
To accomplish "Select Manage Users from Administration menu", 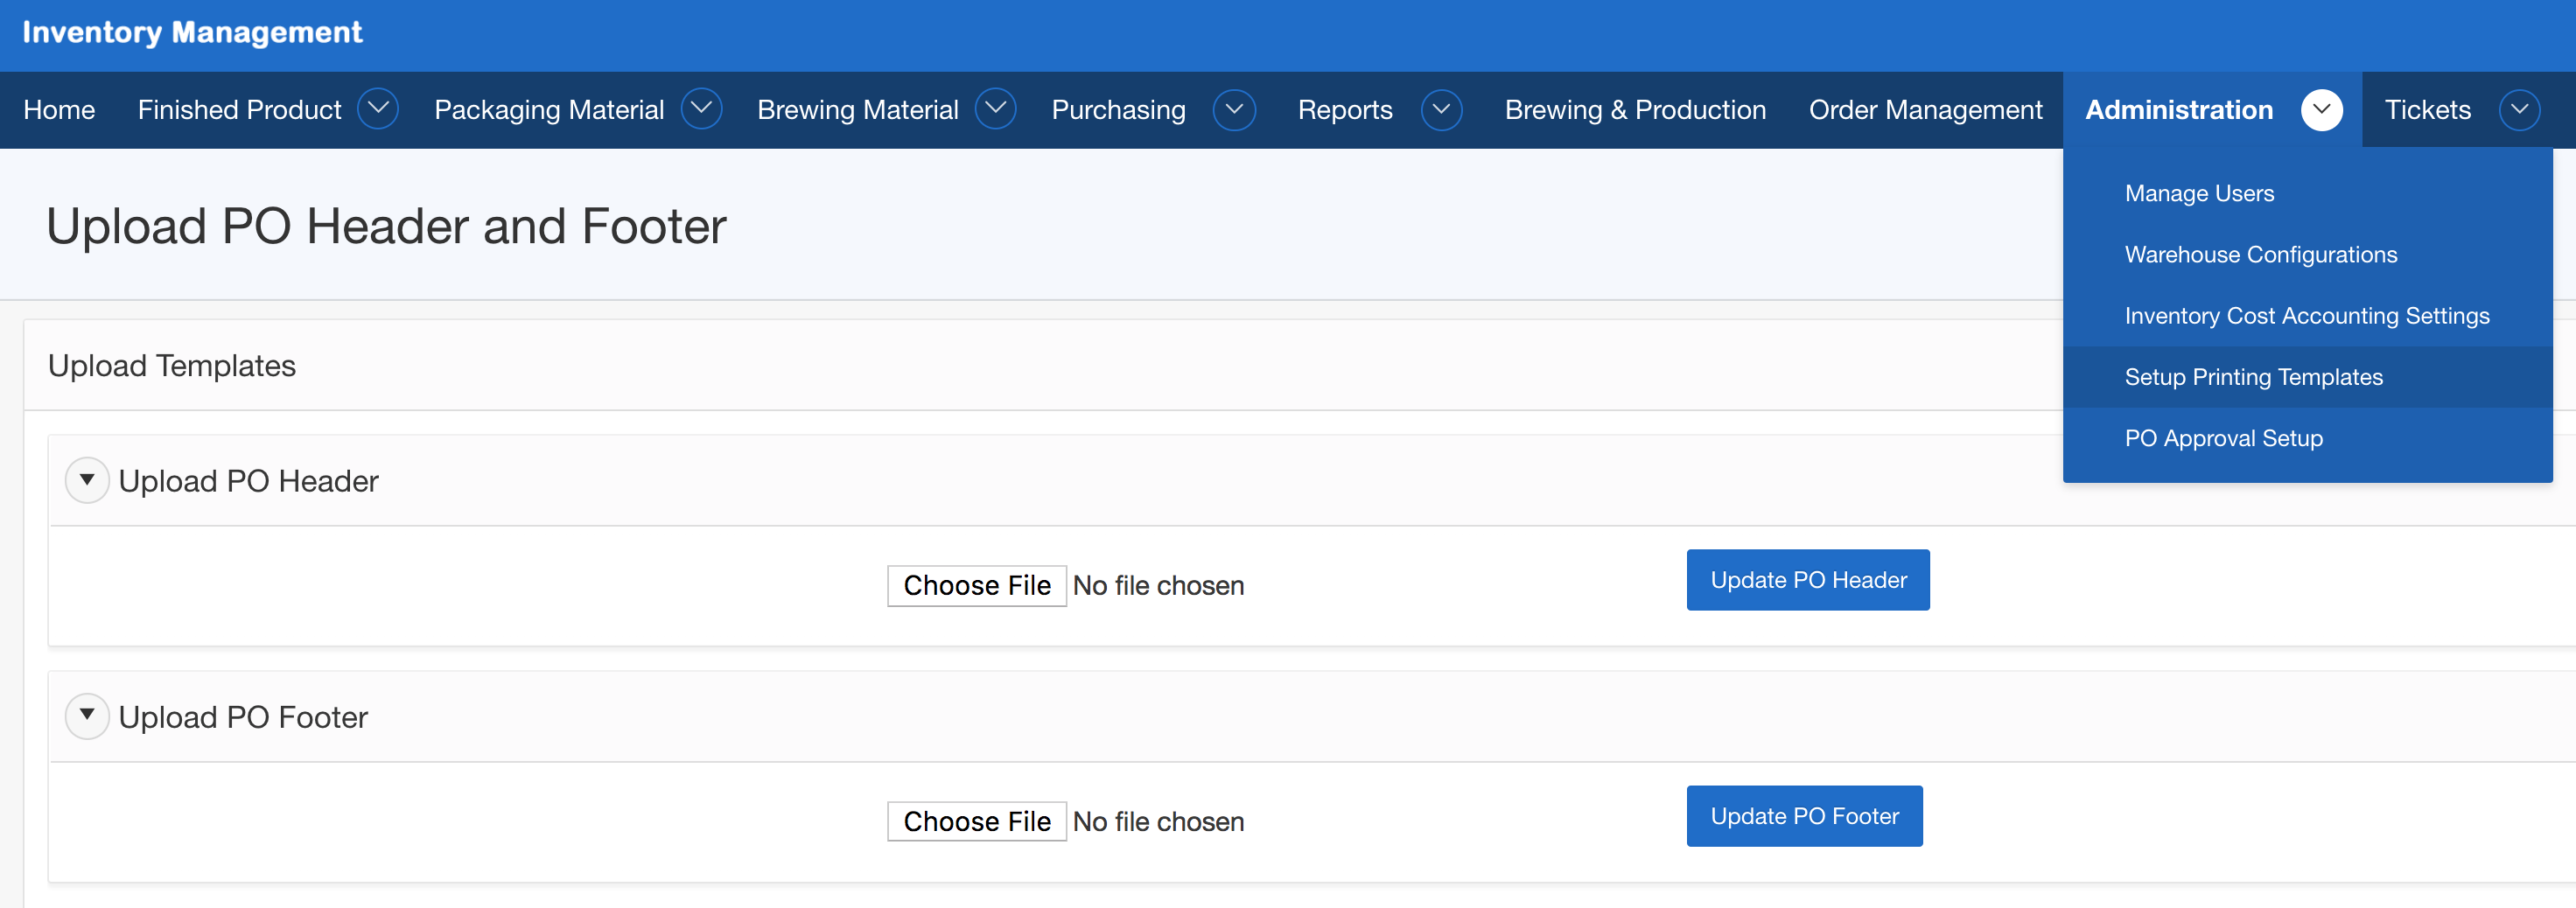I will click(2199, 193).
